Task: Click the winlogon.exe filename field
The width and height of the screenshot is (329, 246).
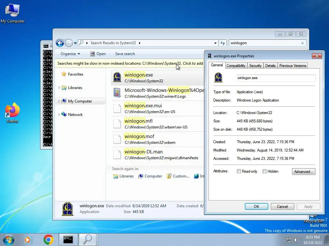Action: [x=276, y=78]
